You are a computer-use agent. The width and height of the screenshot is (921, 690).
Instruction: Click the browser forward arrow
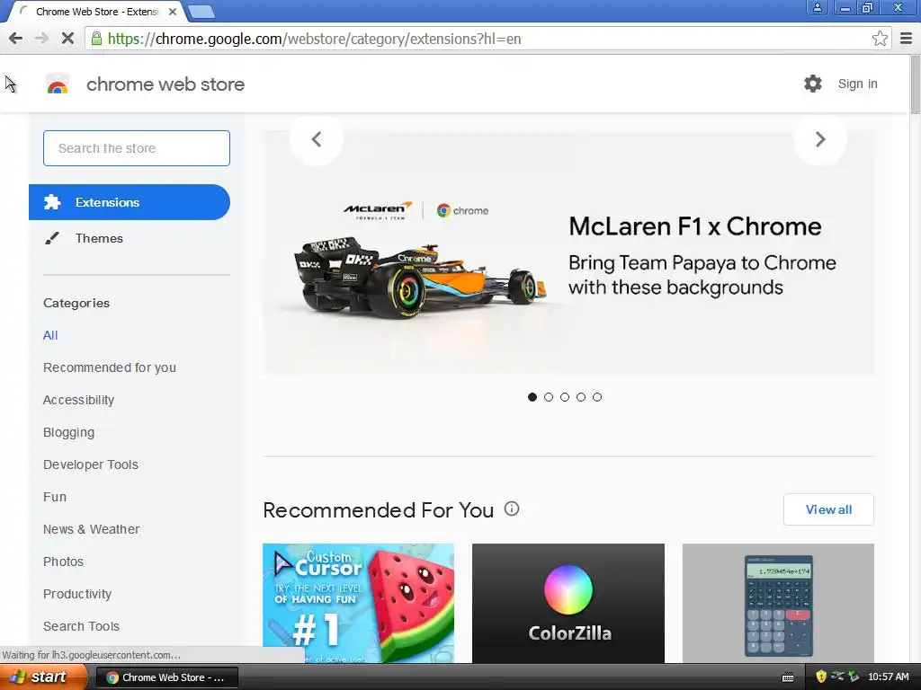pyautogui.click(x=41, y=39)
